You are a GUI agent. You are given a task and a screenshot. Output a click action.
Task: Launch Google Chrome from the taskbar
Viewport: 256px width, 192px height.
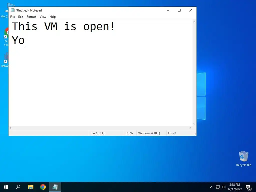tap(43, 187)
